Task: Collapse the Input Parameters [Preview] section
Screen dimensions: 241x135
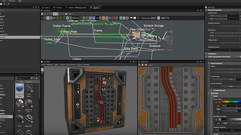Action: pyautogui.click(x=206, y=57)
